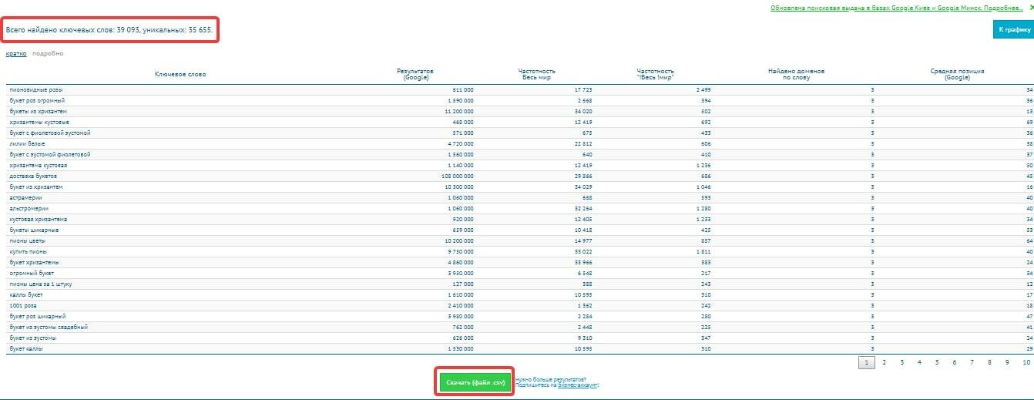Screen dimensions: 1034x400
Task: Sort by 'Средняя позиция (Google)' header
Action: pyautogui.click(x=957, y=74)
